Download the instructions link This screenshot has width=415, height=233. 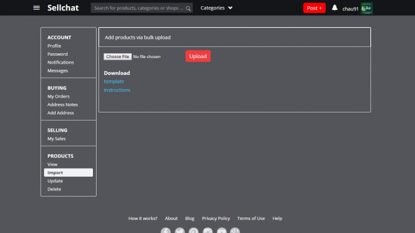[x=117, y=90]
